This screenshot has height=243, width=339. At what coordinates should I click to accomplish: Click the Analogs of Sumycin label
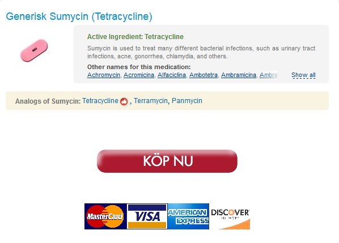48,101
